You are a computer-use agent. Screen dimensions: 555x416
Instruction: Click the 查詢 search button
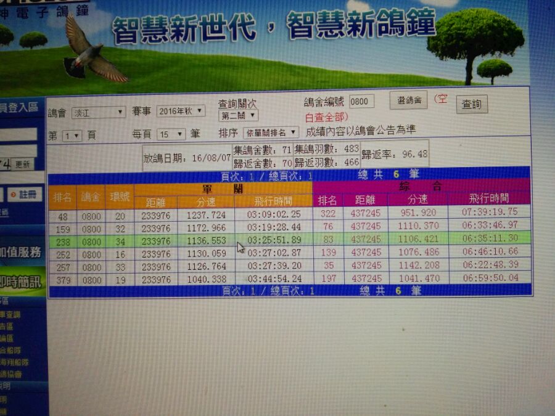pos(472,104)
